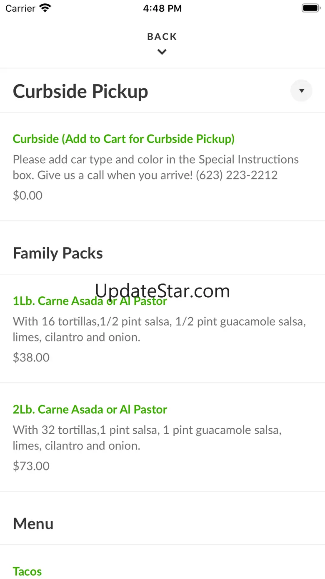
Task: Tap the battery icon in status bar
Action: pos(310,8)
